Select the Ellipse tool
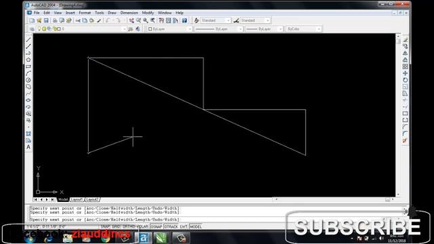Viewport: 434px width, 244px height. point(28,100)
